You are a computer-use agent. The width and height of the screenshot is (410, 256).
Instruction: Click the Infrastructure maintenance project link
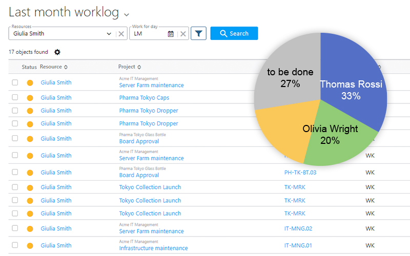point(153,248)
